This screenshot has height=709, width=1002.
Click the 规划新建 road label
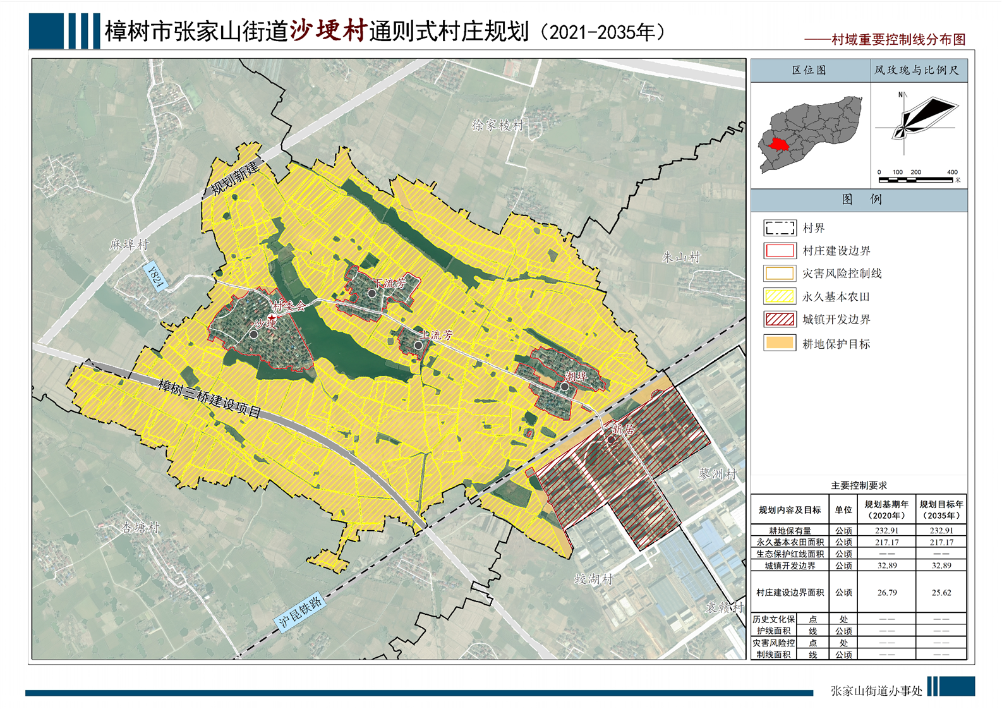(x=235, y=178)
